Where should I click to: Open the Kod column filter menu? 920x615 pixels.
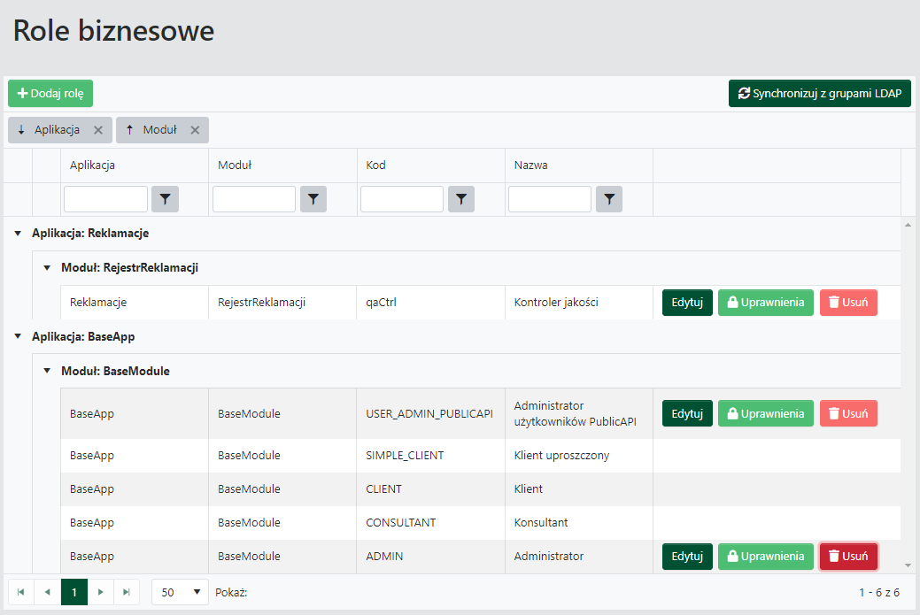pos(461,199)
